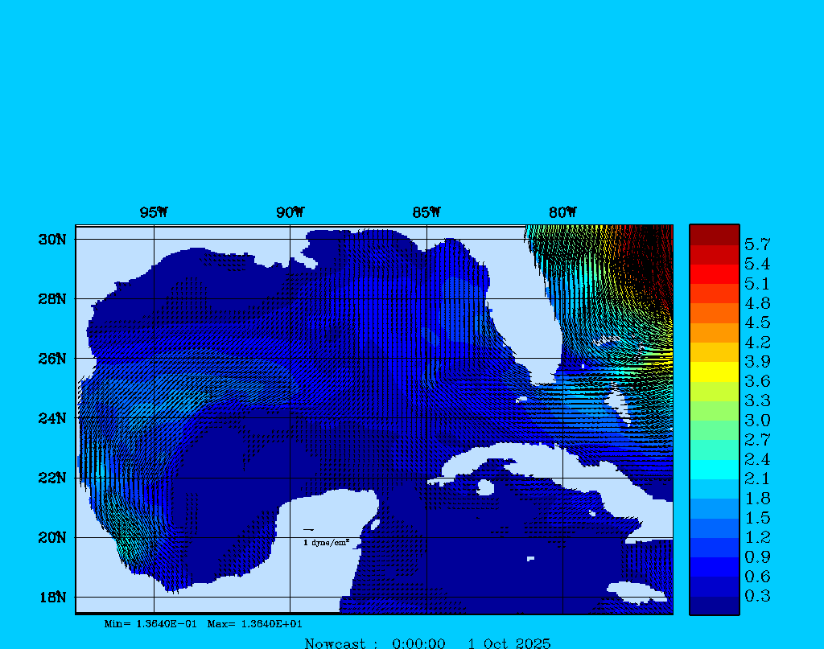The width and height of the screenshot is (824, 649).
Task: Click the 90W longitude label
Action: pos(290,212)
